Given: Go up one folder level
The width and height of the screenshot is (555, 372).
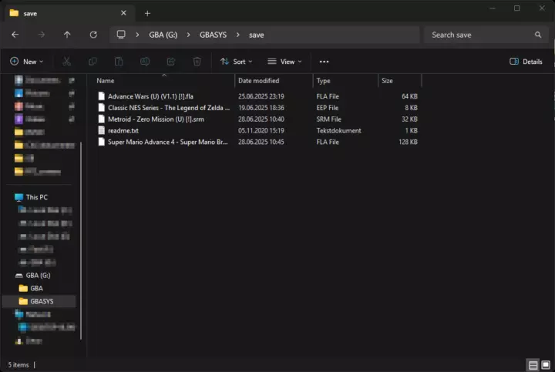Looking at the screenshot, I should pyautogui.click(x=67, y=35).
